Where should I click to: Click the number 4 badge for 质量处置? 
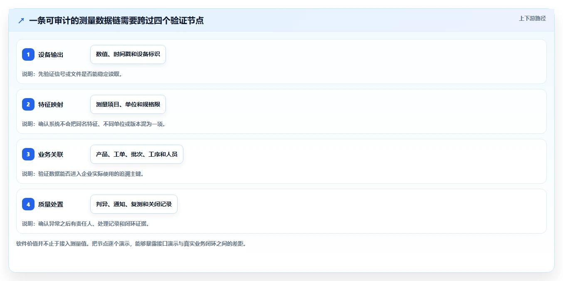(x=28, y=204)
